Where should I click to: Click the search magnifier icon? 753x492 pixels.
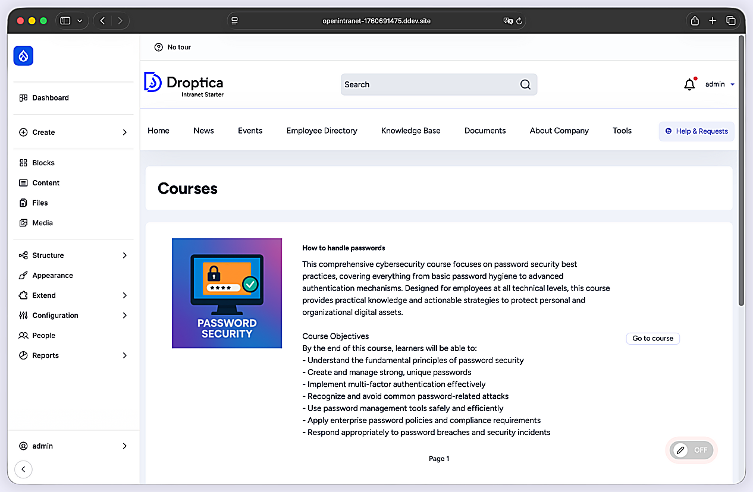(x=525, y=84)
